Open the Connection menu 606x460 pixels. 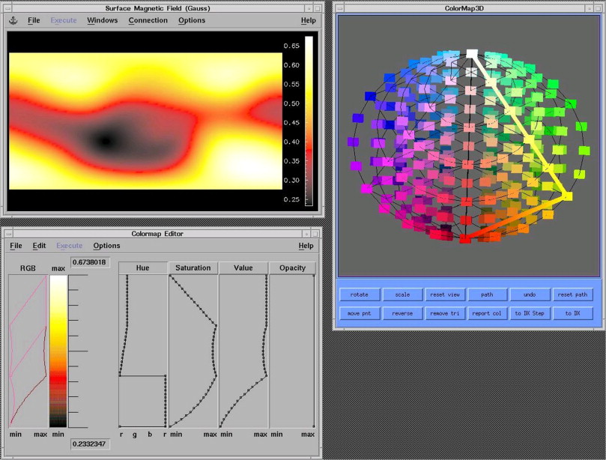click(148, 20)
